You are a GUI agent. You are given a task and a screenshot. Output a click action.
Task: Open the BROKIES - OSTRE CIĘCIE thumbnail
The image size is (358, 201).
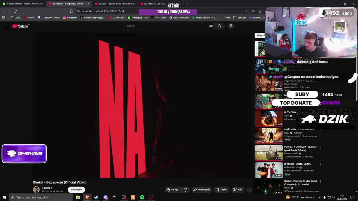[x=269, y=170]
